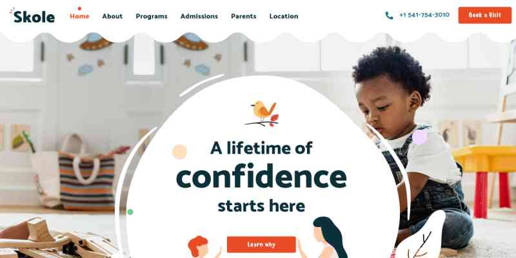Click the red dot above Home
The image size is (516, 258).
pos(79,8)
